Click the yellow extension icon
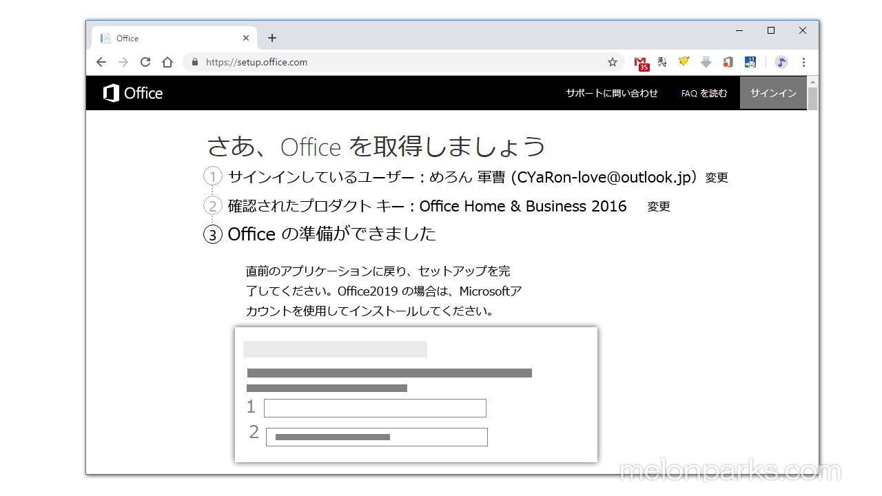This screenshot has width=882, height=496. click(x=684, y=62)
